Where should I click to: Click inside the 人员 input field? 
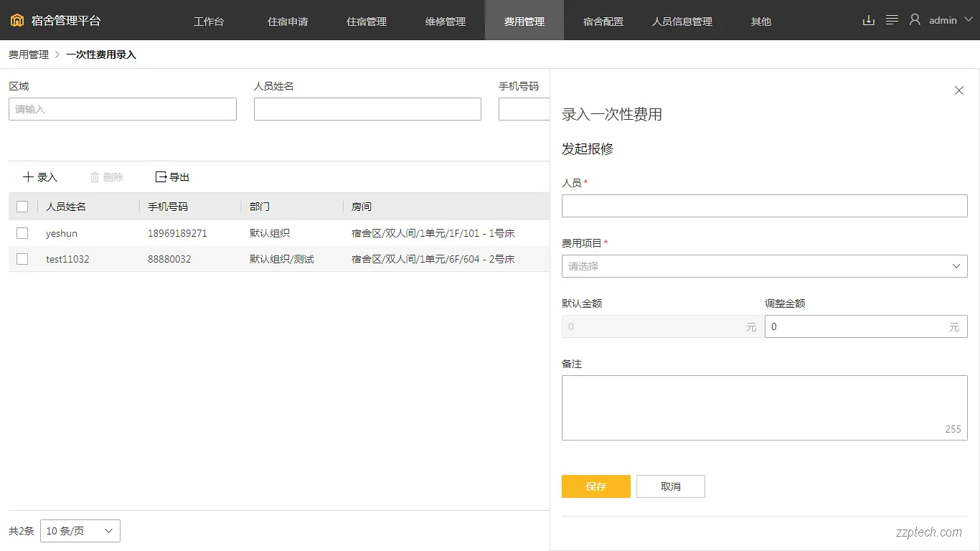tap(764, 206)
